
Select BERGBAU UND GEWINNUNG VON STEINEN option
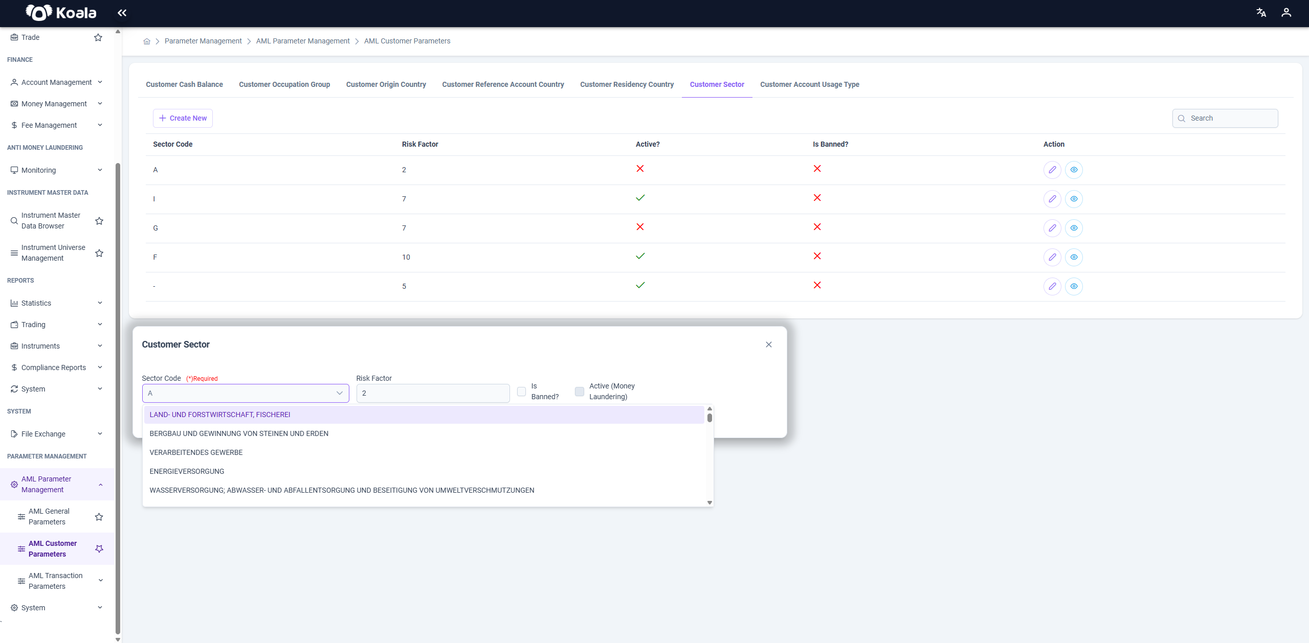tap(424, 434)
